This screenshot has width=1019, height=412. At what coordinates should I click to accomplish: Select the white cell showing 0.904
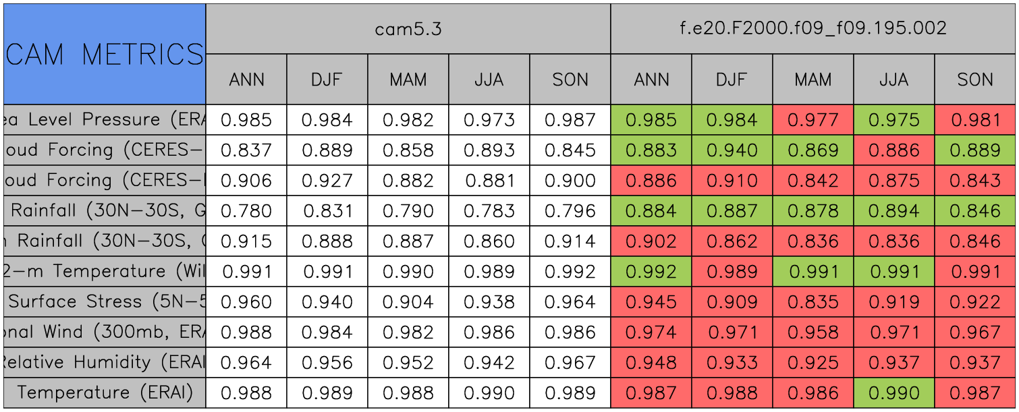tap(408, 302)
